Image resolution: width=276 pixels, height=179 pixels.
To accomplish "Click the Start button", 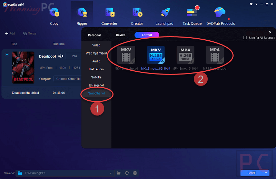I will (251, 173).
